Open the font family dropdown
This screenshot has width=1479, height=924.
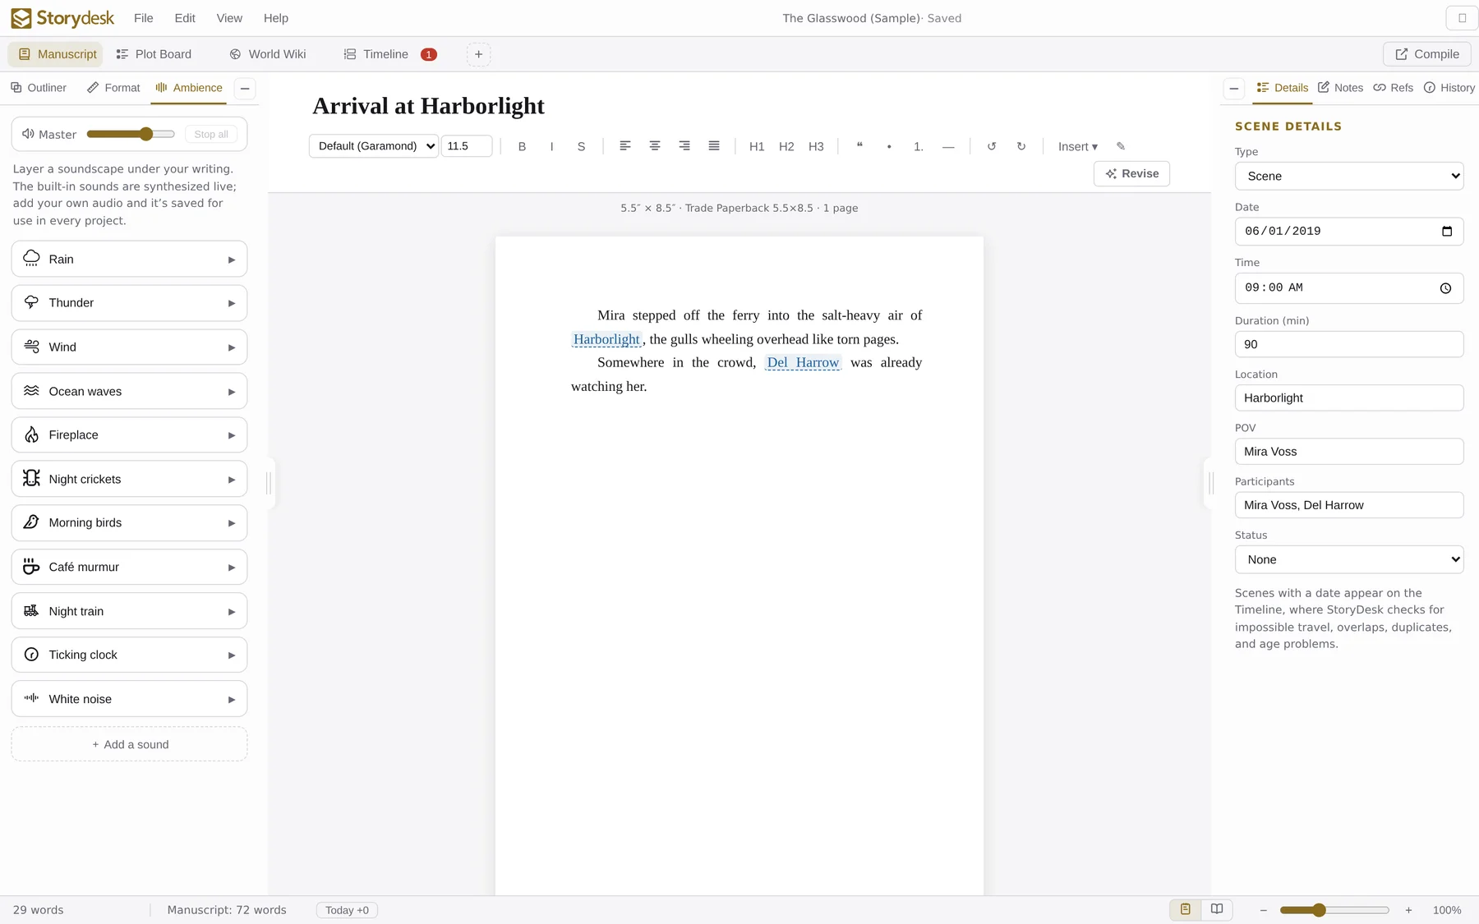374,146
